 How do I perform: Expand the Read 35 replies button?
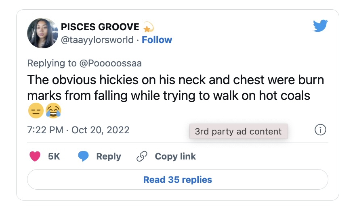pos(178,180)
